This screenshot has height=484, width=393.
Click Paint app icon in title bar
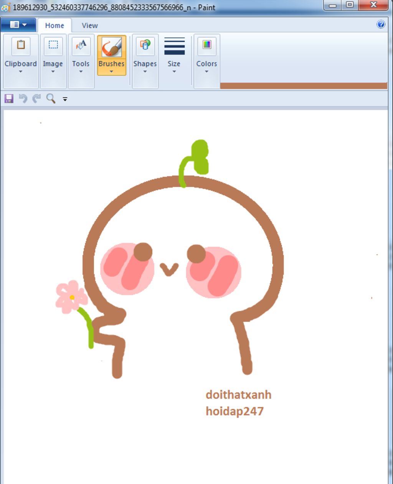pyautogui.click(x=6, y=7)
